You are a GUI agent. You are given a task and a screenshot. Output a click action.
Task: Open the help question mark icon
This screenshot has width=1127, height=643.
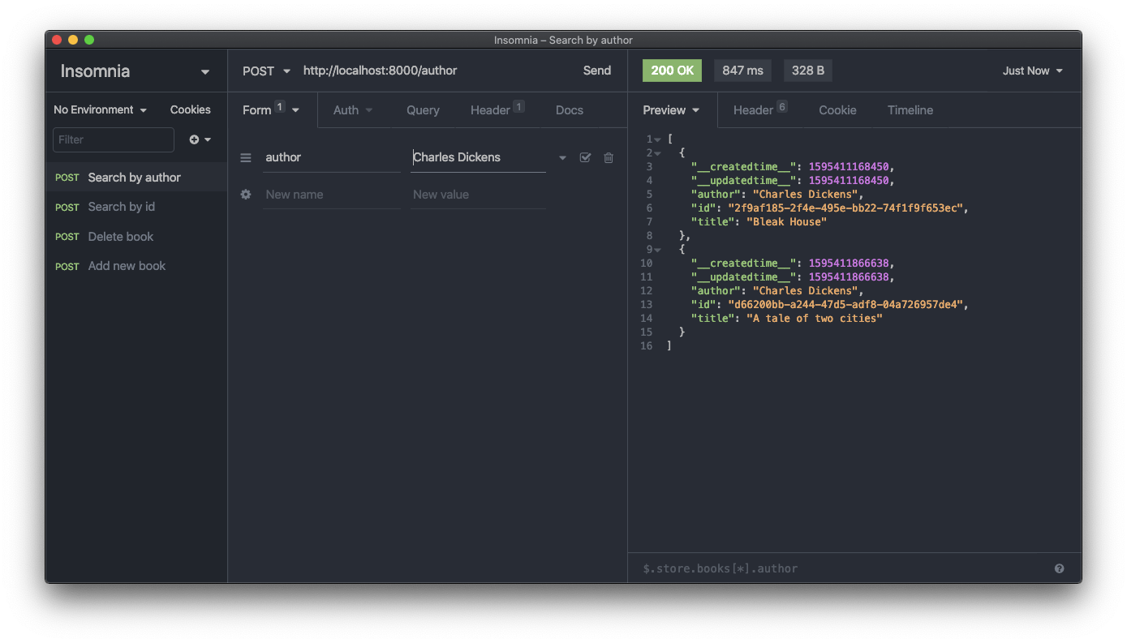pyautogui.click(x=1059, y=568)
